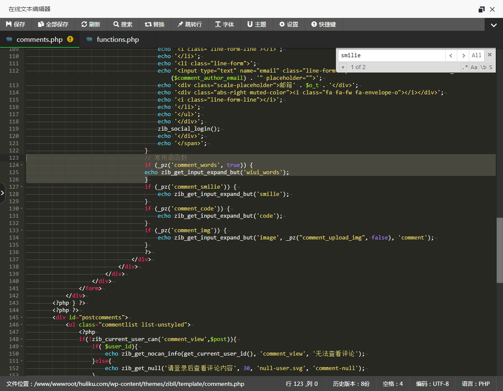
Task: Click the Save (保存) toolbar button
Action: click(x=16, y=24)
